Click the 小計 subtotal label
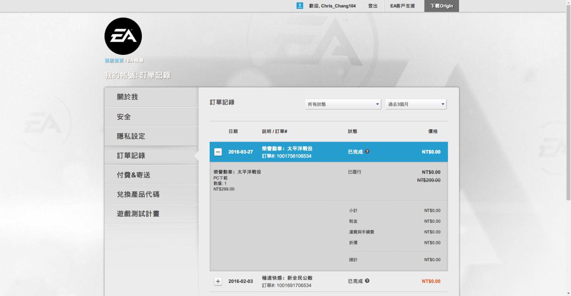 pyautogui.click(x=353, y=210)
